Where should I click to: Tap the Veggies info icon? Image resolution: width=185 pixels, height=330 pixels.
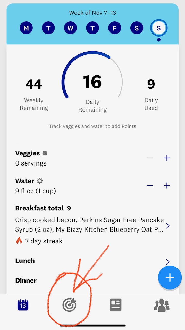[x=44, y=153]
